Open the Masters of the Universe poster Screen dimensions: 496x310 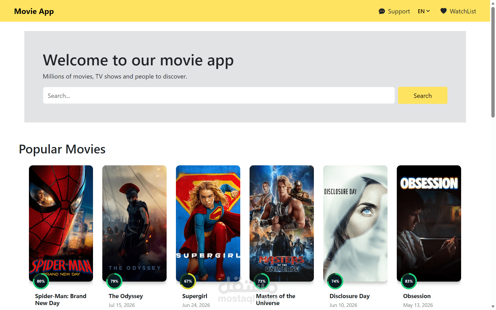pyautogui.click(x=282, y=223)
